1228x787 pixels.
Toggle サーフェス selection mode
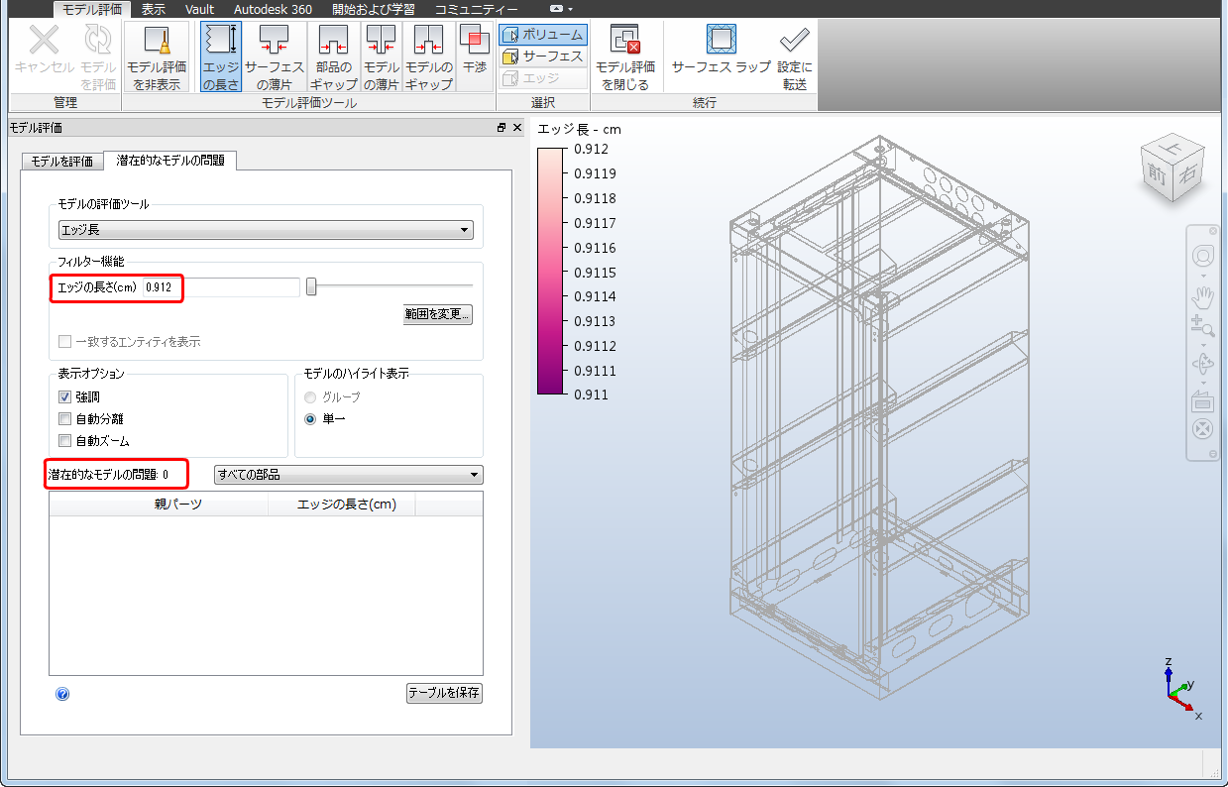(x=543, y=56)
